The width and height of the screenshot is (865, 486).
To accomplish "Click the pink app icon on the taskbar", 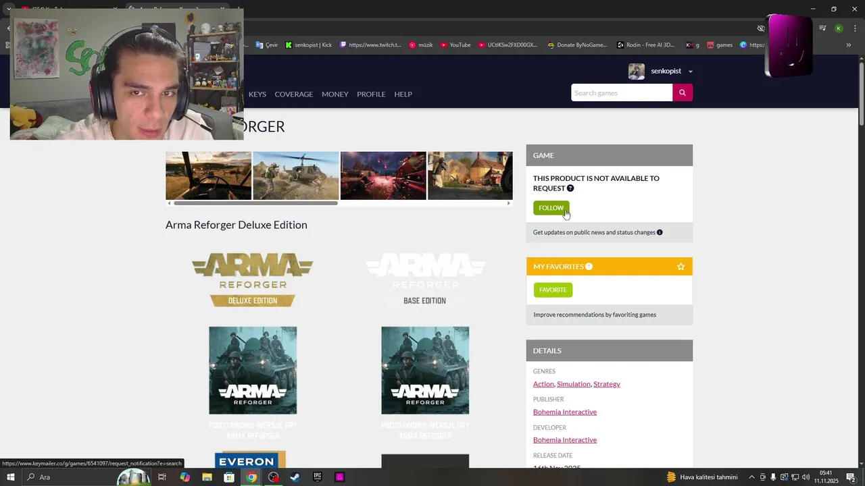I will (339, 477).
